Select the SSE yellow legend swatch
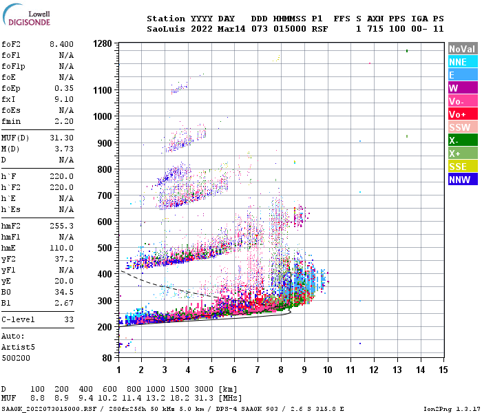Screen dimensions: 482x413 463,167
